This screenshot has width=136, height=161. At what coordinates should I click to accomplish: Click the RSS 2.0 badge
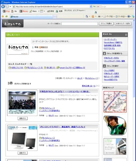coord(43,47)
